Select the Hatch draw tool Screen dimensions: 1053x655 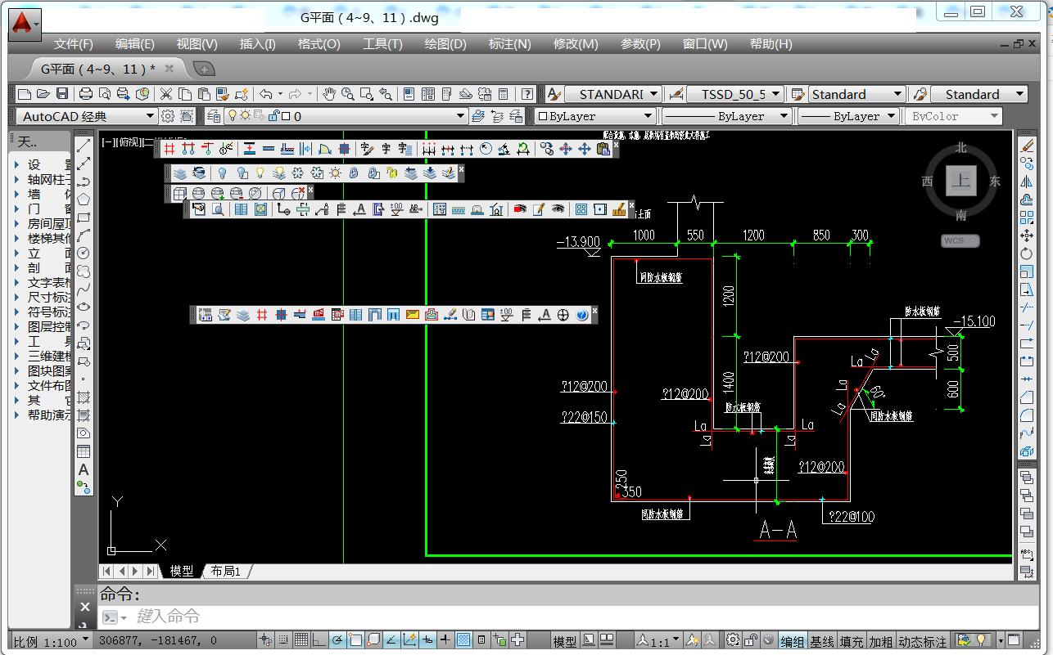point(84,397)
